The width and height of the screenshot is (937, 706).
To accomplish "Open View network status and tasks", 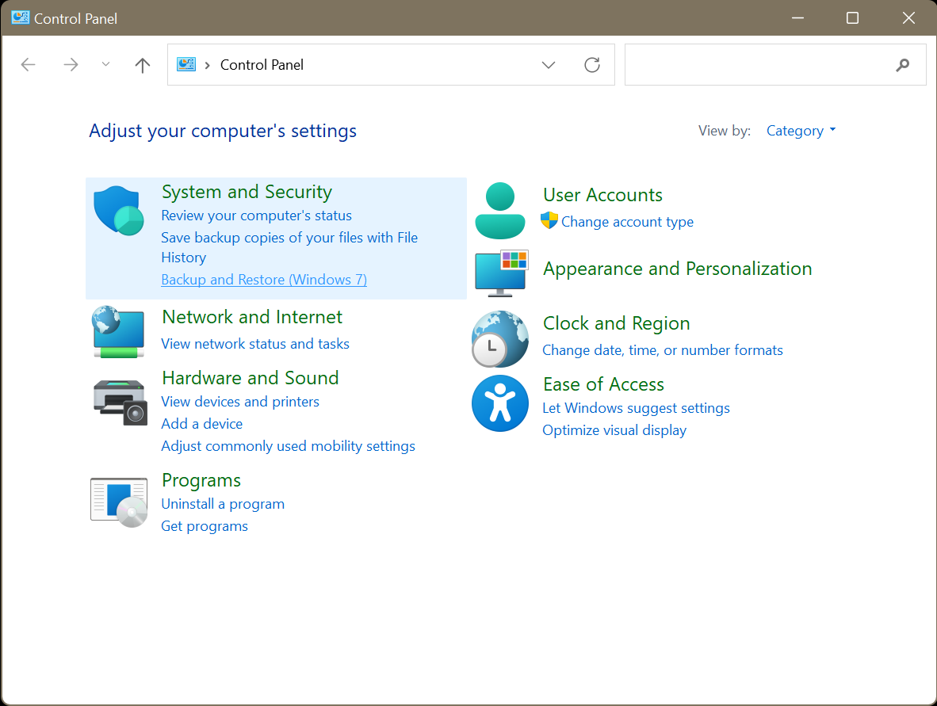I will coord(255,344).
